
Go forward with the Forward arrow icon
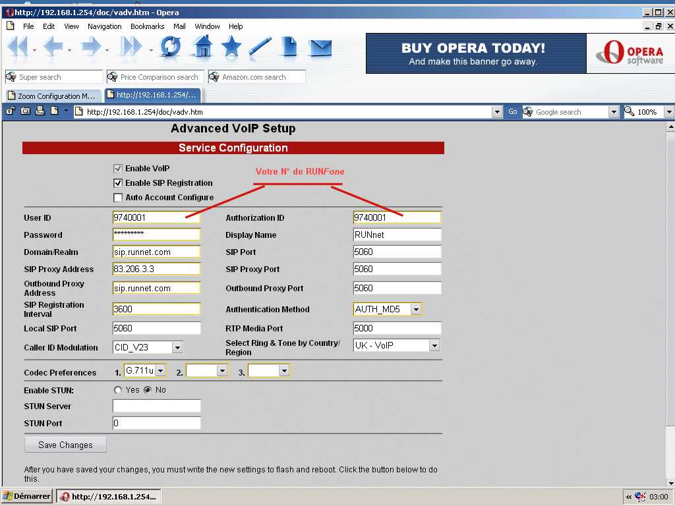[x=91, y=47]
